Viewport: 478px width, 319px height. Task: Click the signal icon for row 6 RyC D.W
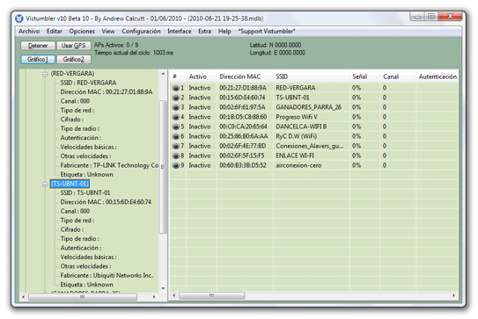pyautogui.click(x=175, y=136)
